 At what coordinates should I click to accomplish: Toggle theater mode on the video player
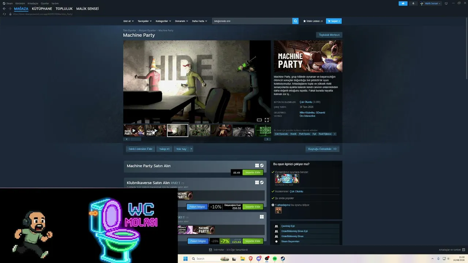[x=259, y=120]
